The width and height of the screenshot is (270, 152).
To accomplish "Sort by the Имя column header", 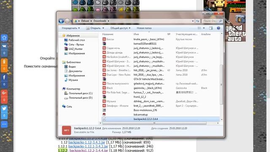I will 136,34.
